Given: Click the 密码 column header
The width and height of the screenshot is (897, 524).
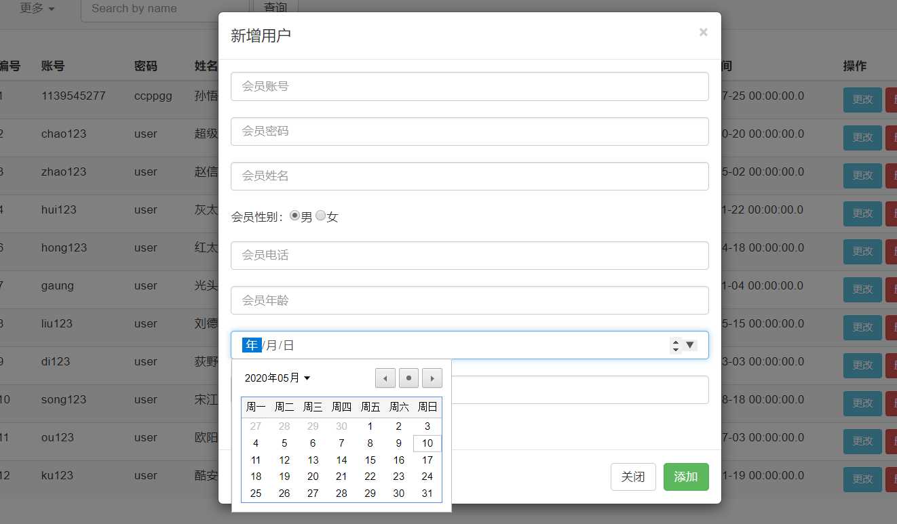Looking at the screenshot, I should [146, 66].
